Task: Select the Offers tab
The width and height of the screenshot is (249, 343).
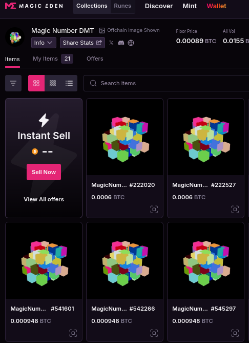Action: pyautogui.click(x=95, y=59)
